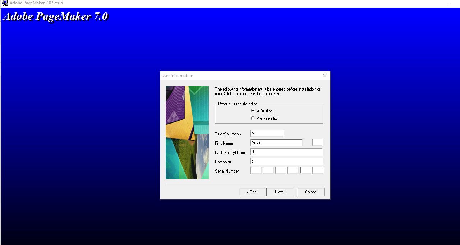Image resolution: width=460 pixels, height=245 pixels.
Task: Click the third Serial Number box
Action: pos(281,170)
